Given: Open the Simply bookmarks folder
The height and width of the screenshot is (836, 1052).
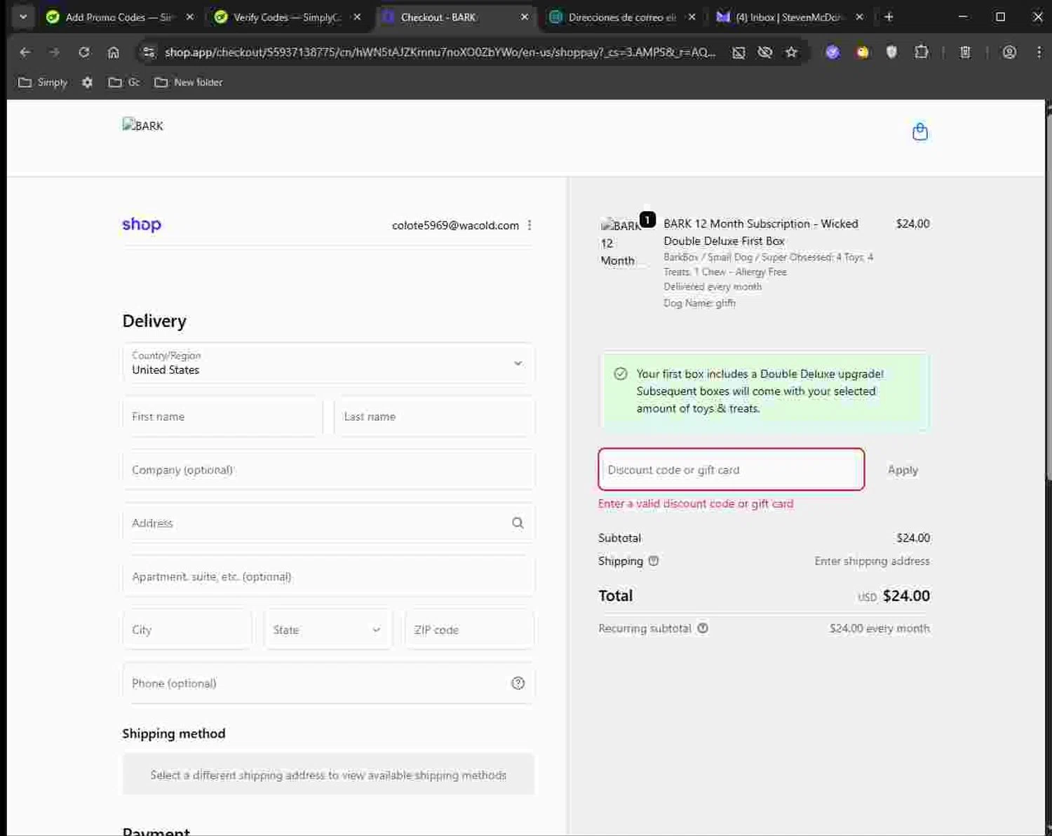Looking at the screenshot, I should [x=43, y=82].
